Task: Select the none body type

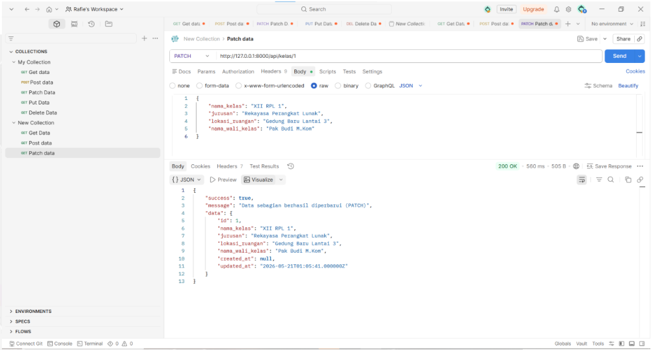Action: tap(173, 86)
